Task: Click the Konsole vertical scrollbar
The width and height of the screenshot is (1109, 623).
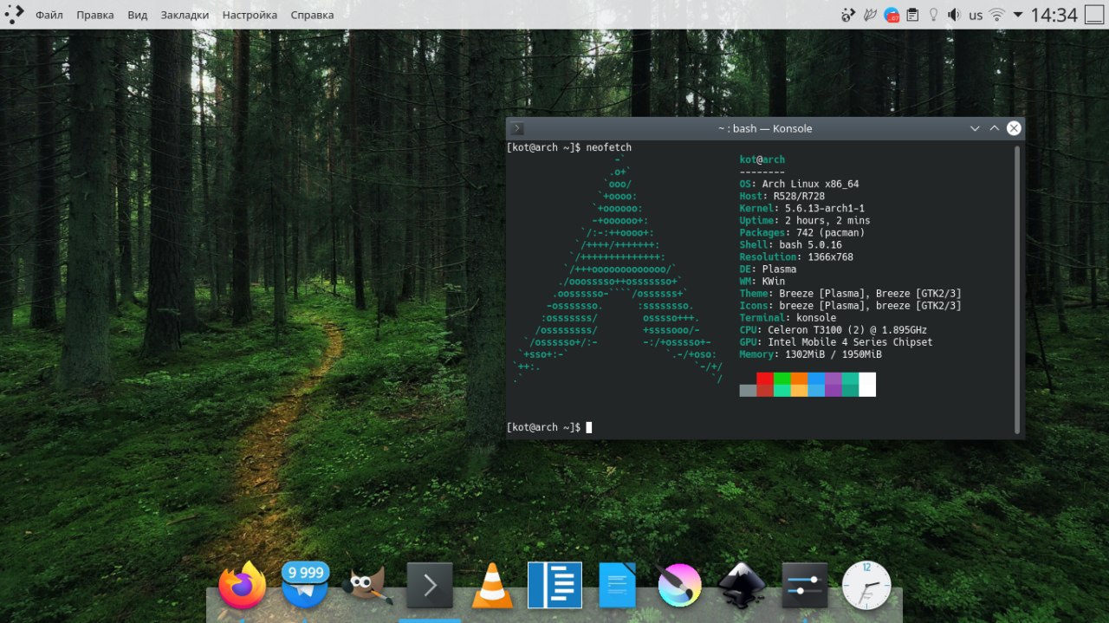Action: [1017, 290]
